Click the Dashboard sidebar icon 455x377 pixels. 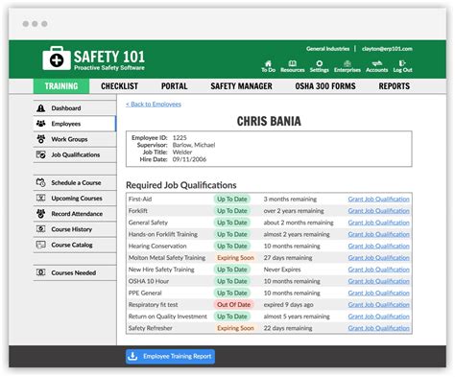[41, 108]
